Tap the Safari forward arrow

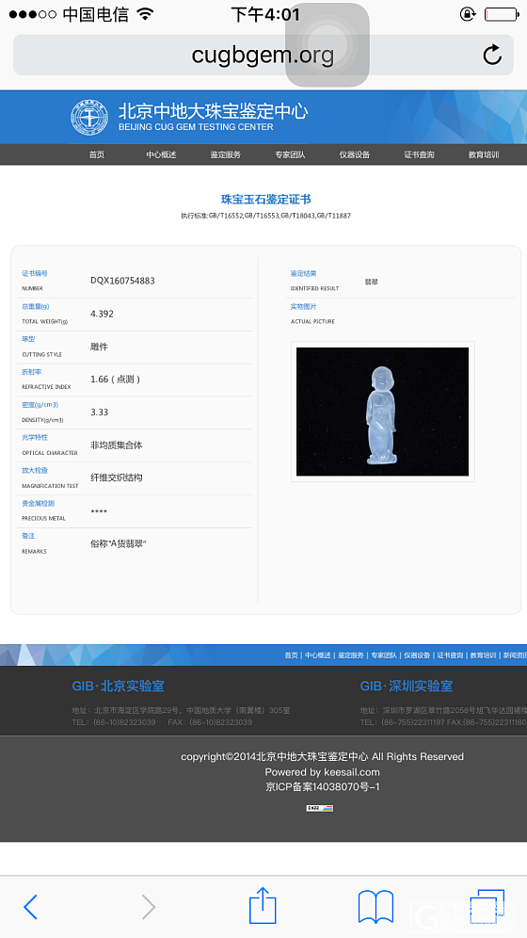pyautogui.click(x=148, y=907)
